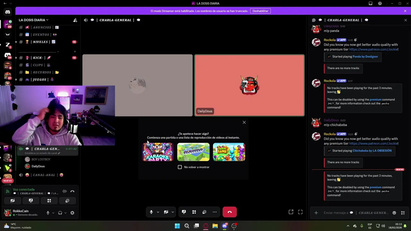This screenshot has height=231, width=411.
Task: Add attachment with plus icon in chat
Action: coord(316,213)
